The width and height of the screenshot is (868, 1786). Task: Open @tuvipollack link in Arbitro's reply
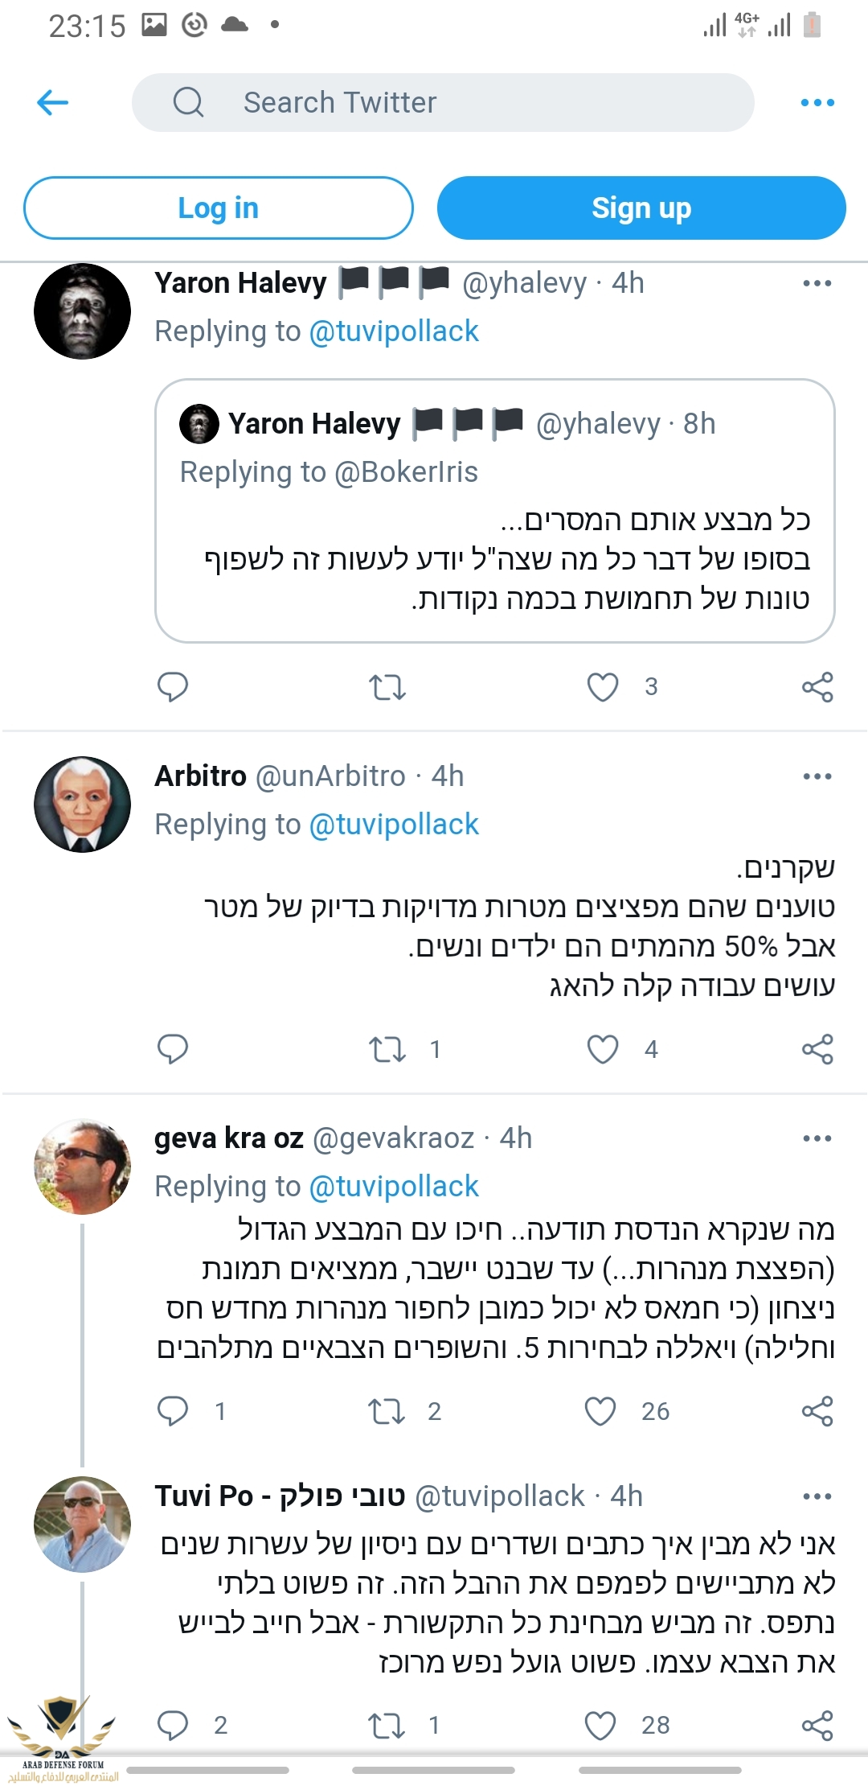pyautogui.click(x=394, y=825)
